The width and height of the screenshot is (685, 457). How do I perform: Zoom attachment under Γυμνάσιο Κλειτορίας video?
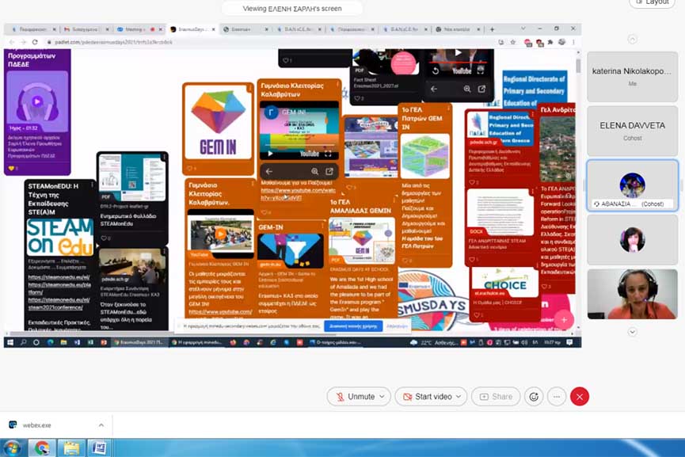click(314, 172)
